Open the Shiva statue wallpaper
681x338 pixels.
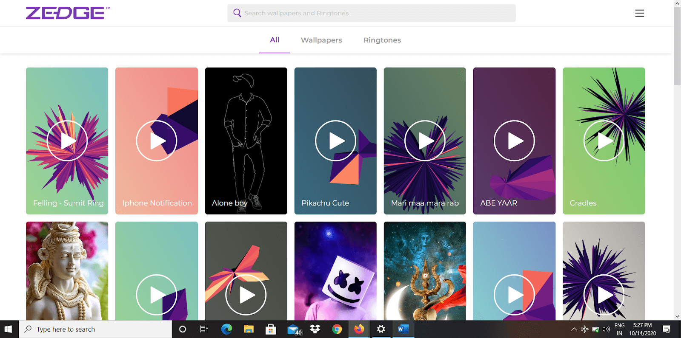coord(67,271)
